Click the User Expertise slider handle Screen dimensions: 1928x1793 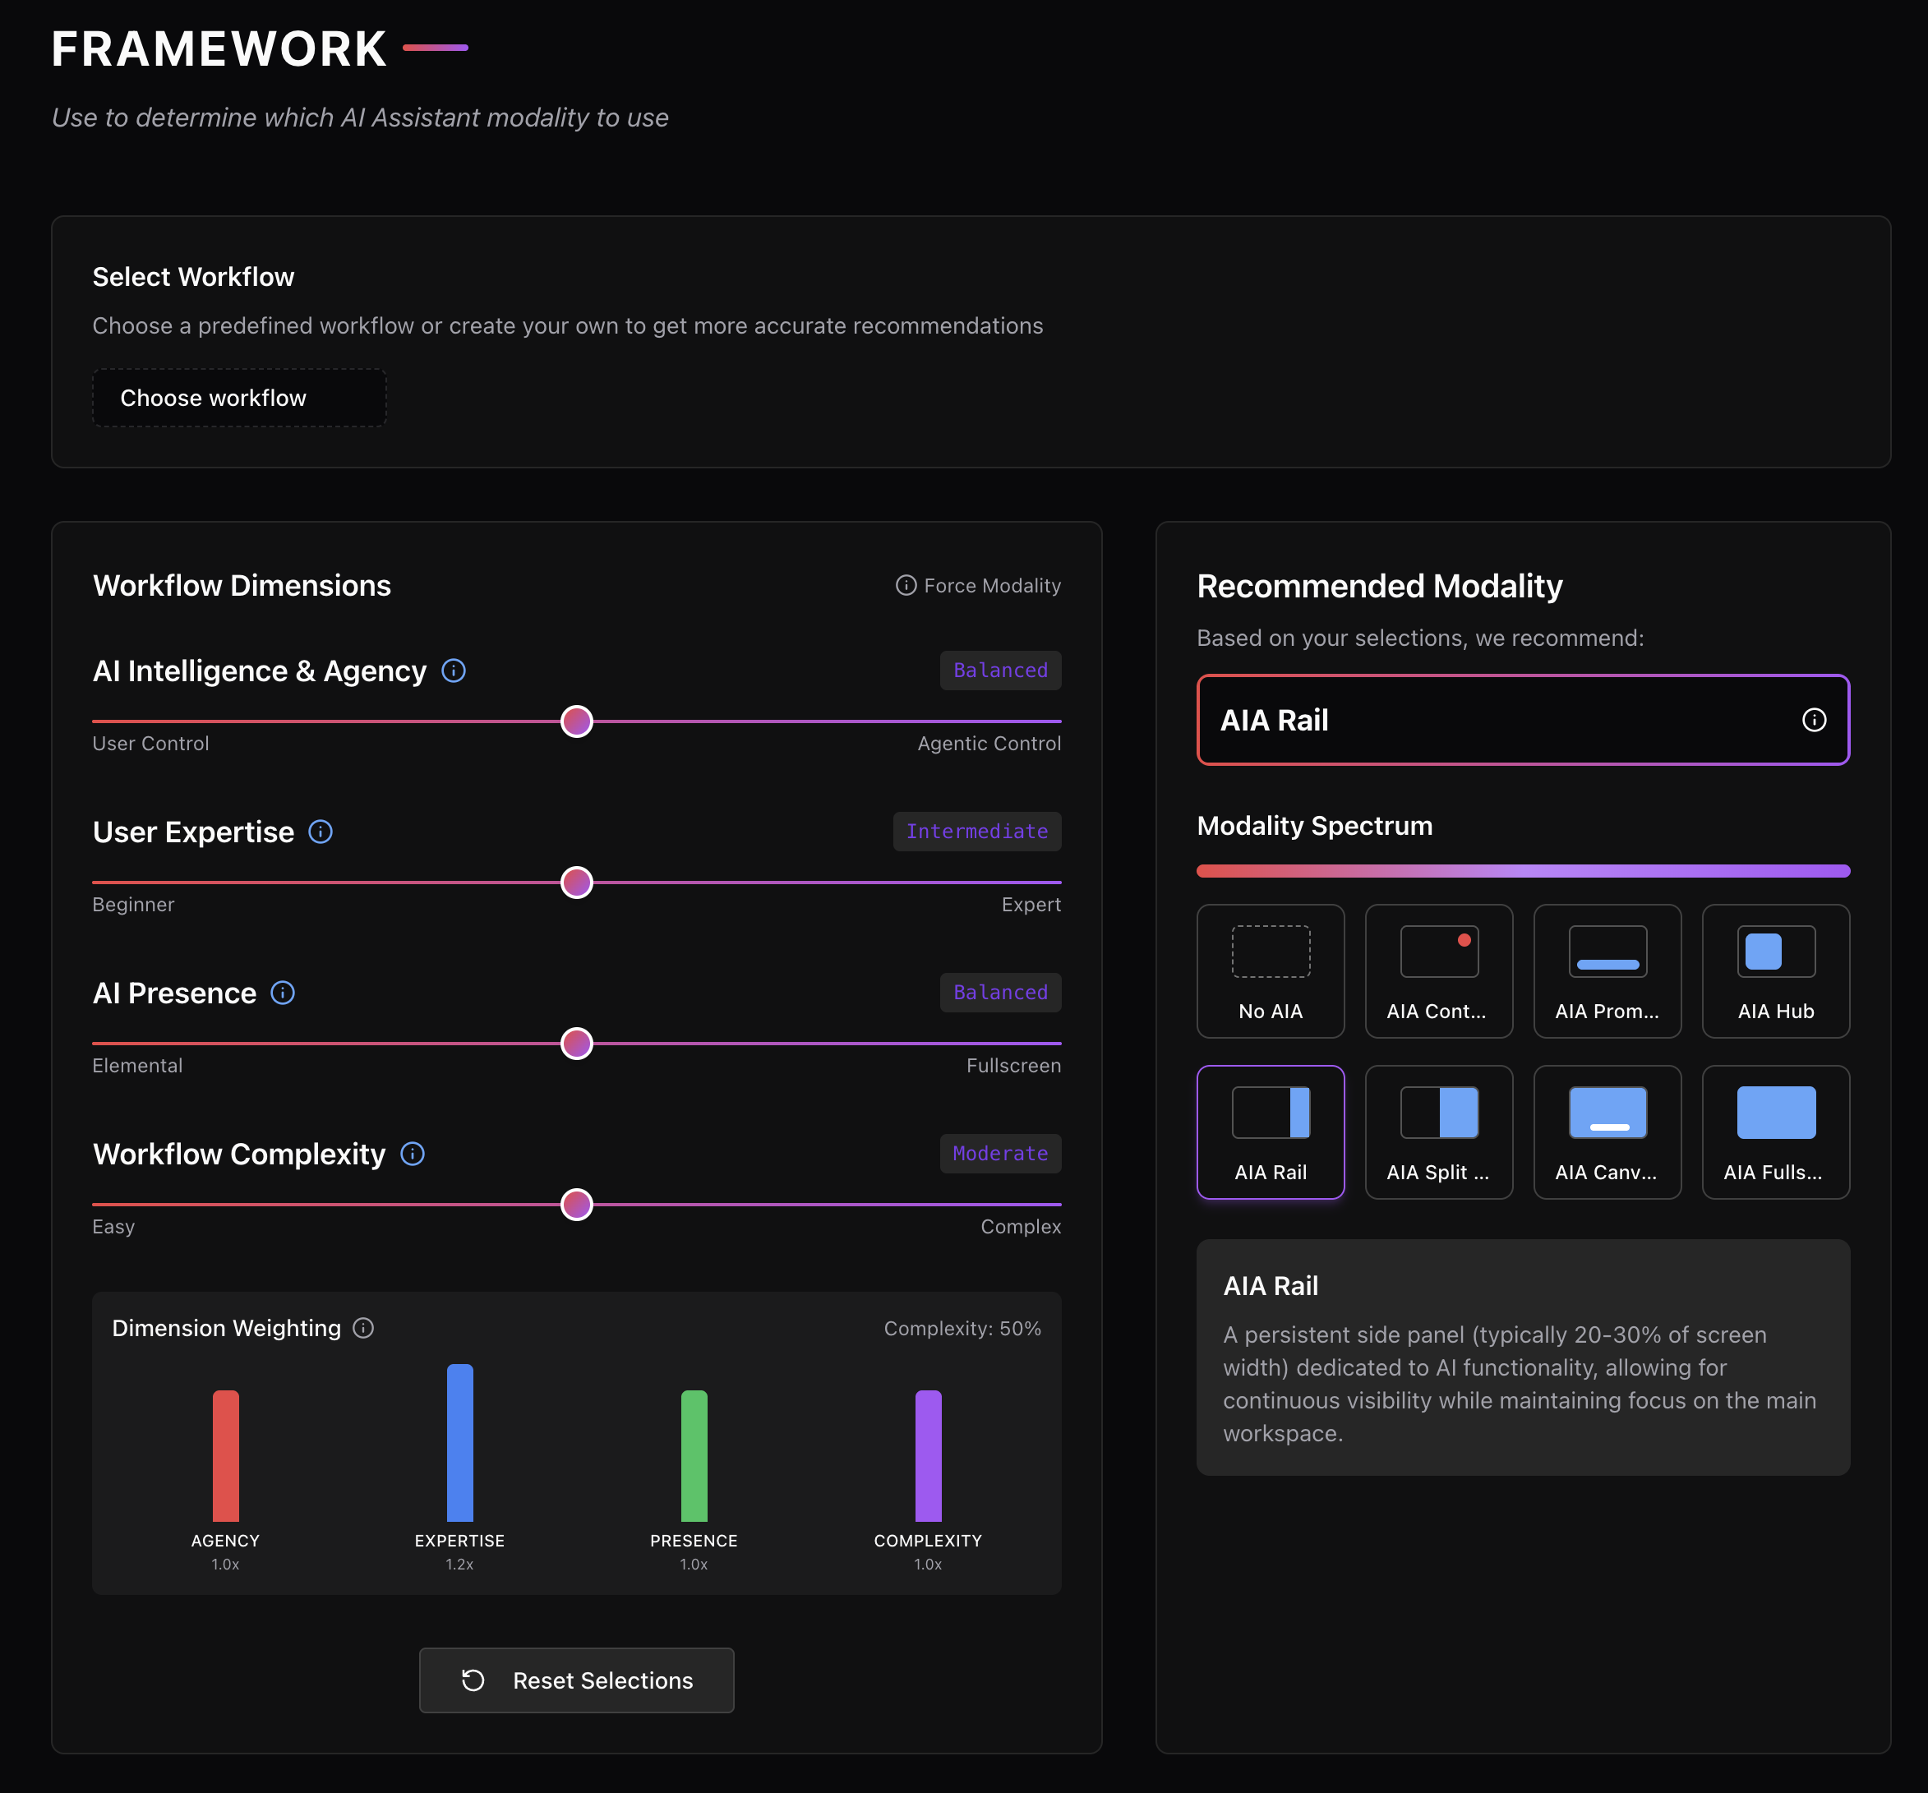(576, 882)
